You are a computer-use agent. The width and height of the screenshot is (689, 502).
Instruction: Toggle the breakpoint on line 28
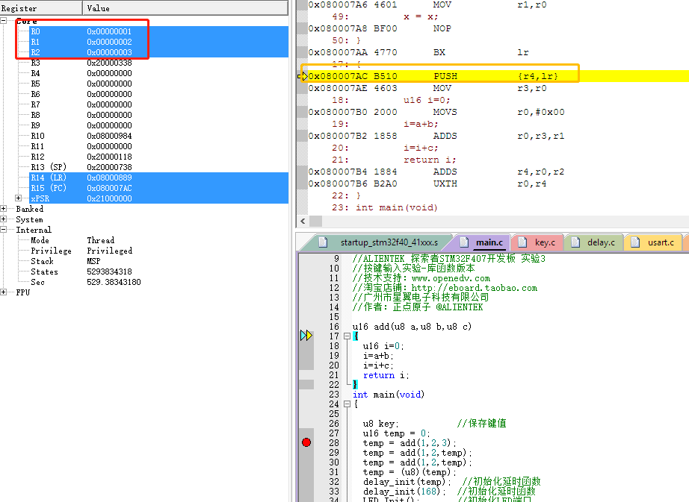tap(306, 442)
